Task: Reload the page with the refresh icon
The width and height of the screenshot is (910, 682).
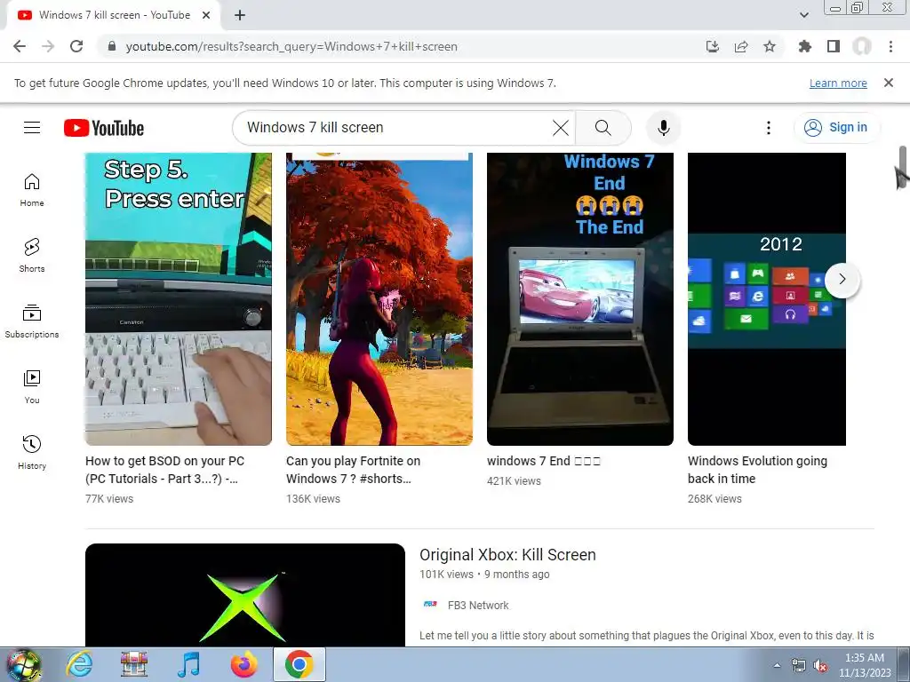Action: [76, 46]
